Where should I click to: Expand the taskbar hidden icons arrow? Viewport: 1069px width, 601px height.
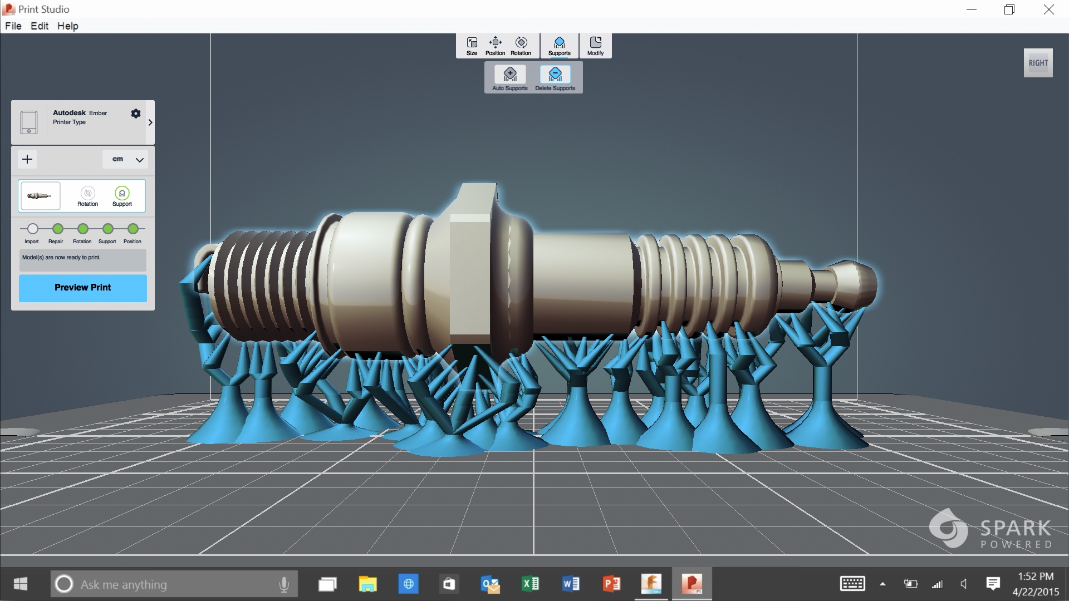(x=882, y=584)
